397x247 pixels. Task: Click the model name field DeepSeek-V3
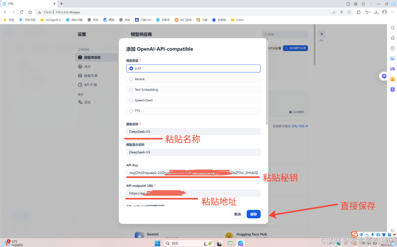coord(193,132)
